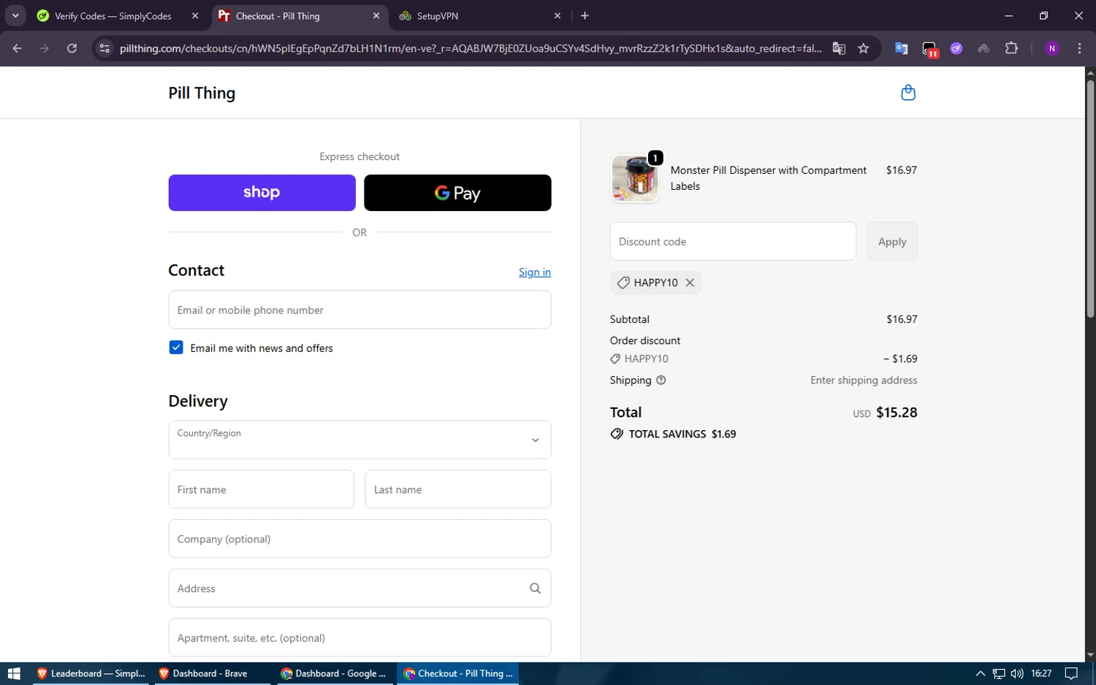1096x685 pixels.
Task: Open the volume control in system tray
Action: coord(1017,673)
